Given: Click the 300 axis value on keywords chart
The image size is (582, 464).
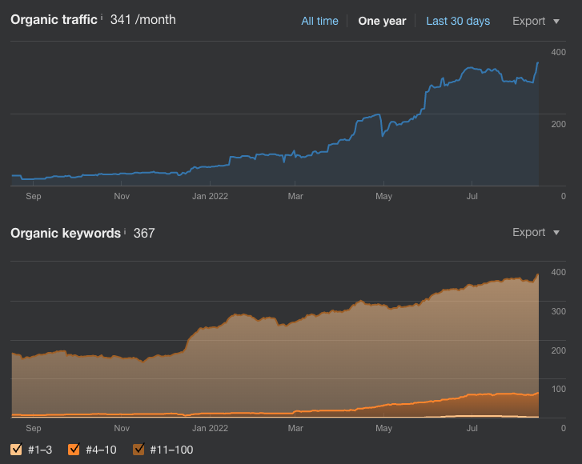Looking at the screenshot, I should tap(558, 311).
